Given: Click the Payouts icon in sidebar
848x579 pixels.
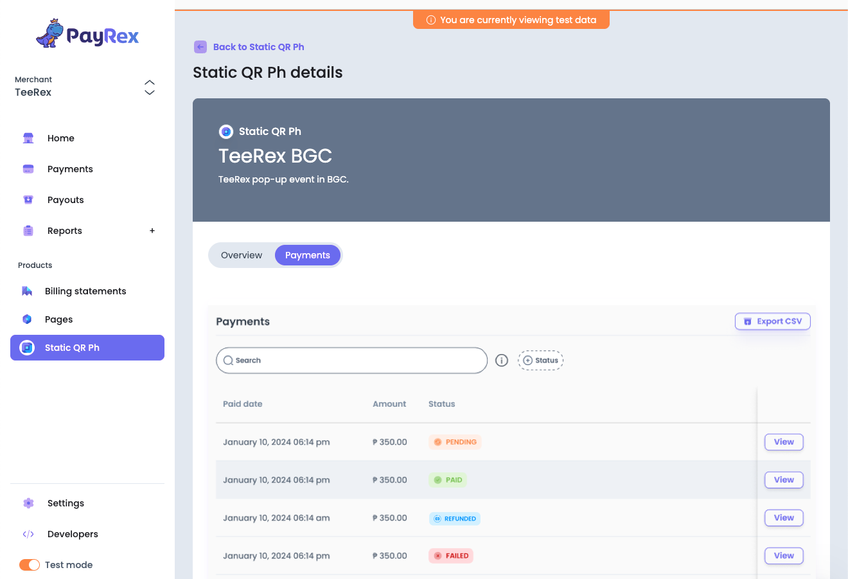Looking at the screenshot, I should point(28,200).
